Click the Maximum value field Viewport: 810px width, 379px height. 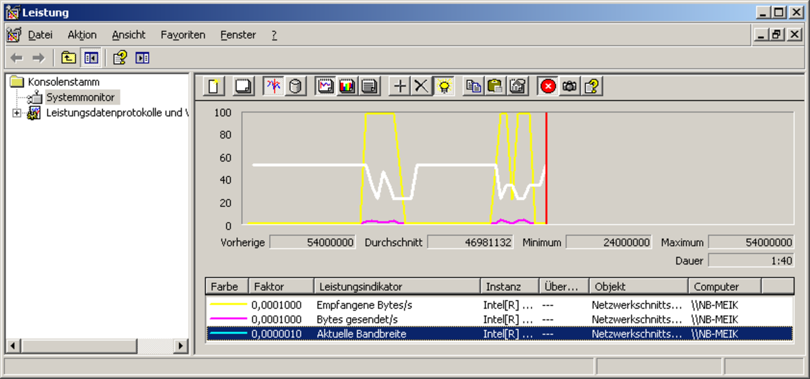(751, 242)
